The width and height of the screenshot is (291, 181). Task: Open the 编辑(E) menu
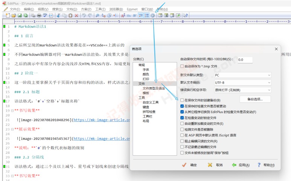tap(29, 9)
